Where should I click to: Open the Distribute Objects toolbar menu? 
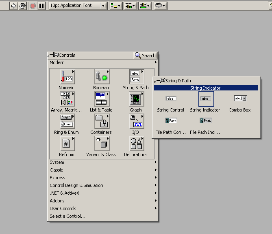coord(130,6)
